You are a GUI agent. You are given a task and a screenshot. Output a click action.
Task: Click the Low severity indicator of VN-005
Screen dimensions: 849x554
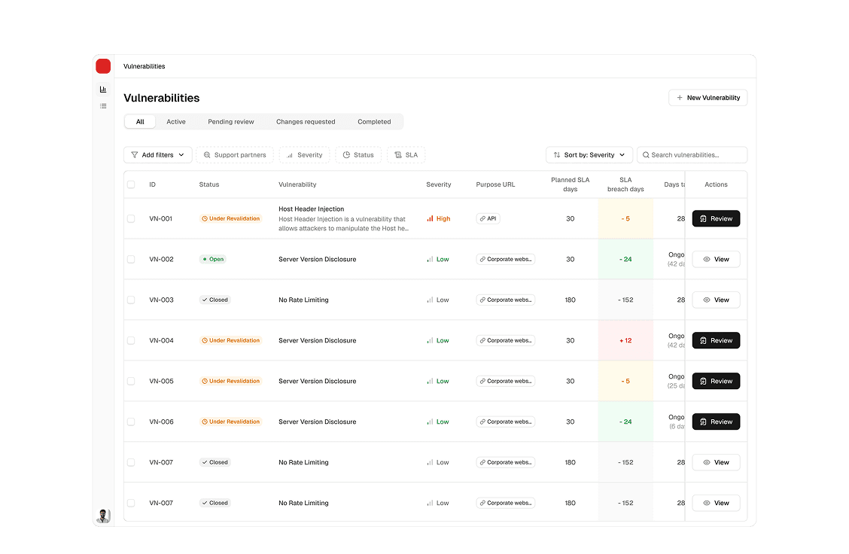tap(437, 381)
